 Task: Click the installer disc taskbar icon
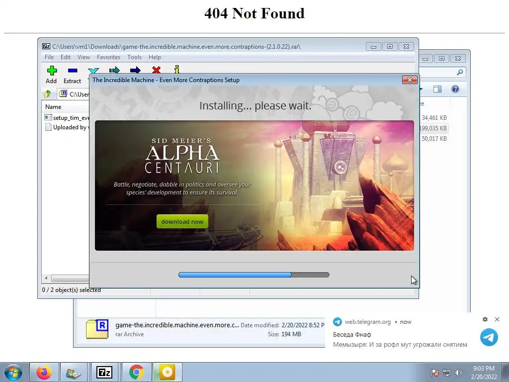(167, 372)
